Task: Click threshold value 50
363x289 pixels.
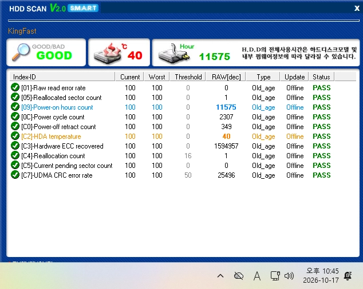Action: pyautogui.click(x=188, y=175)
